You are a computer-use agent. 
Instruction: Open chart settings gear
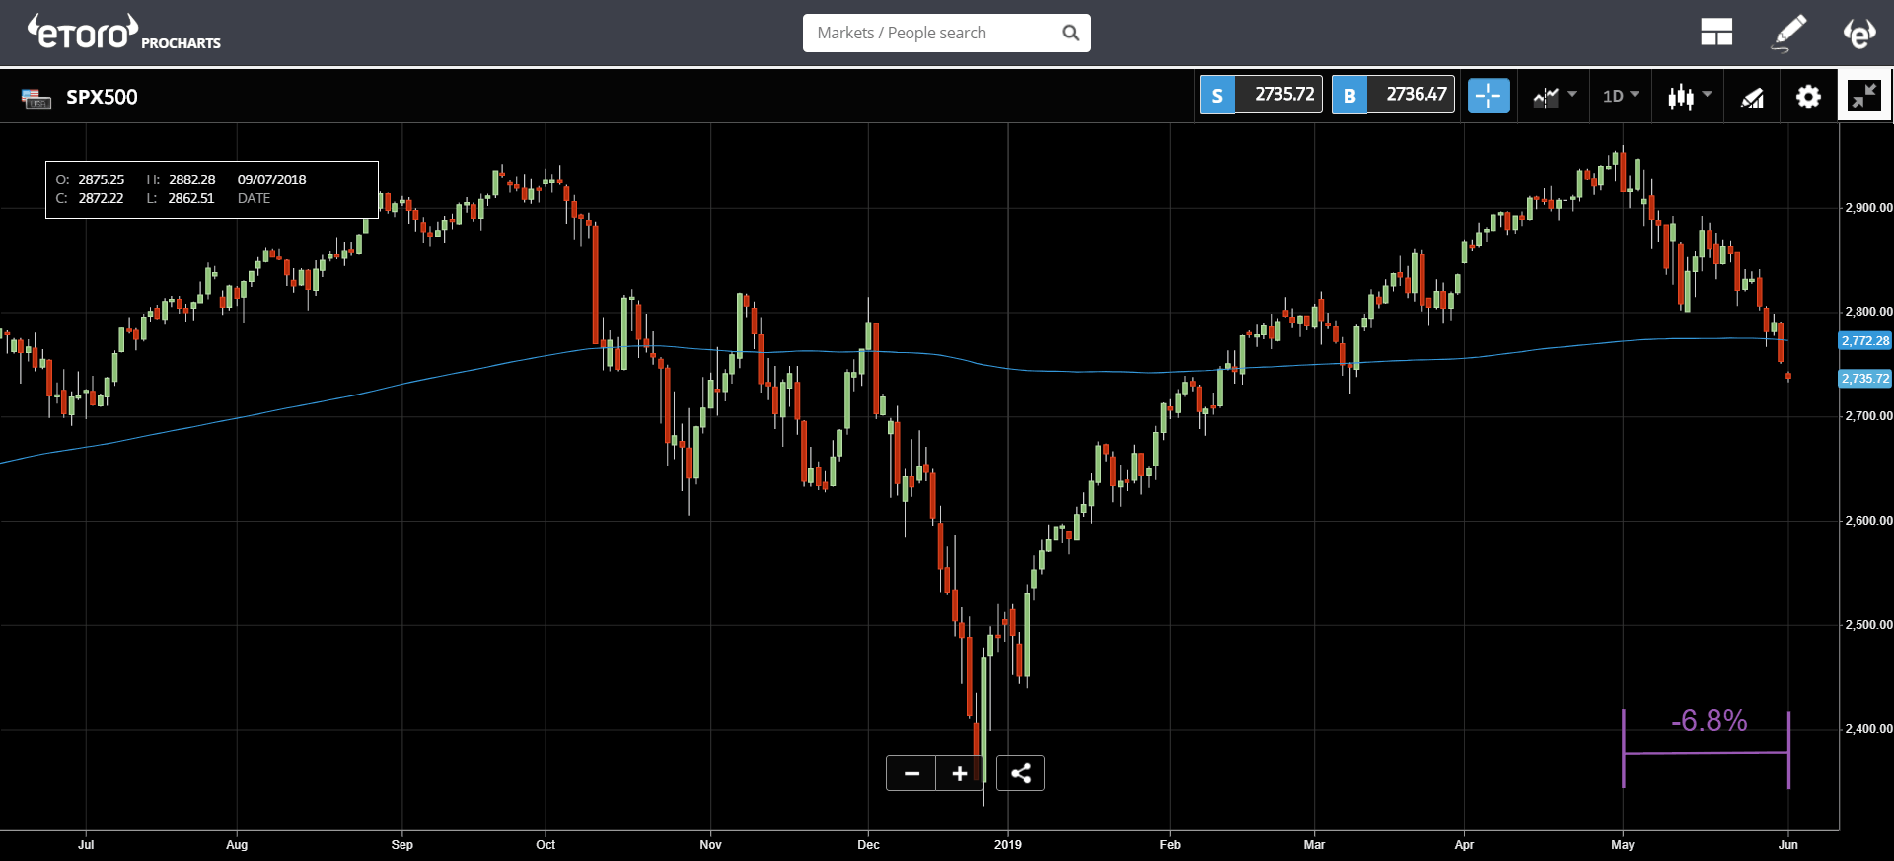pos(1808,97)
